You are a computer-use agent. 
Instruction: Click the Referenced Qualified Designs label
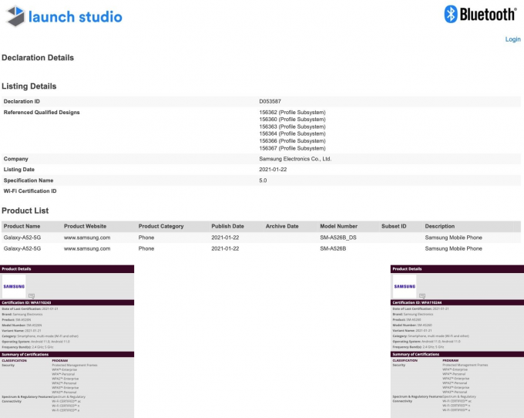(42, 113)
